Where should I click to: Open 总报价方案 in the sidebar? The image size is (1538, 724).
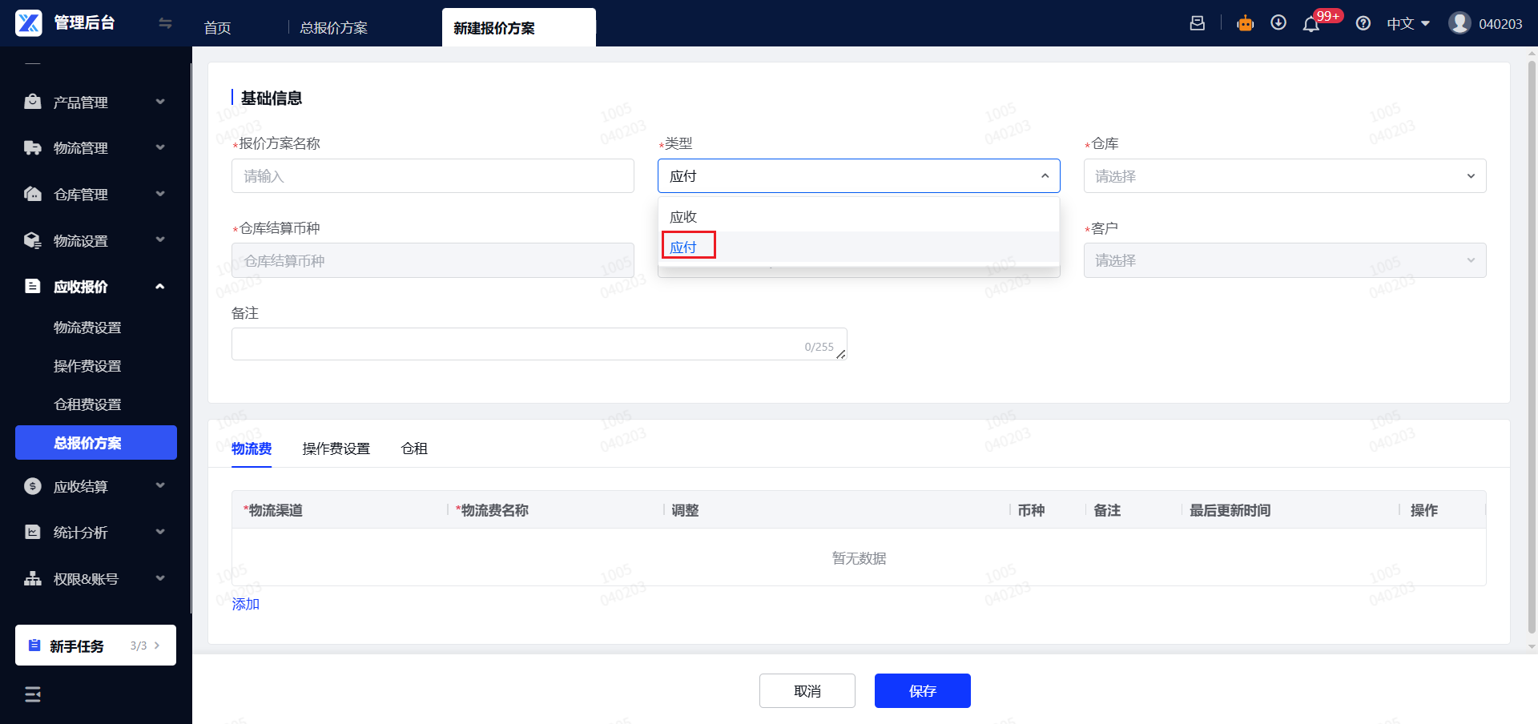96,443
